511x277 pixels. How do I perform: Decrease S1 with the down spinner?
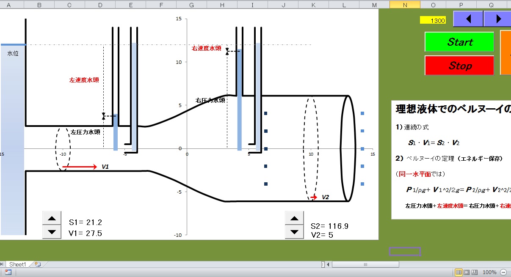click(52, 232)
